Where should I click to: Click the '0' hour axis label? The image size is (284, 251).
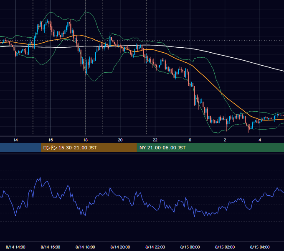190,140
